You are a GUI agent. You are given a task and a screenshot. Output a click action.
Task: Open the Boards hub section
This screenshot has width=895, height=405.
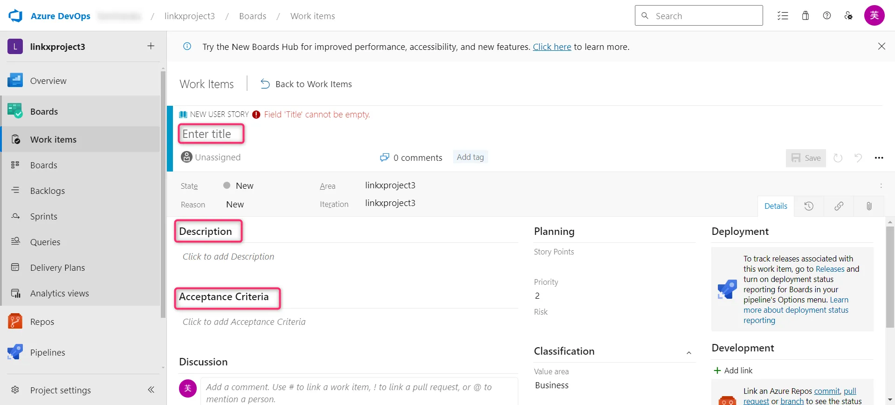(81, 111)
